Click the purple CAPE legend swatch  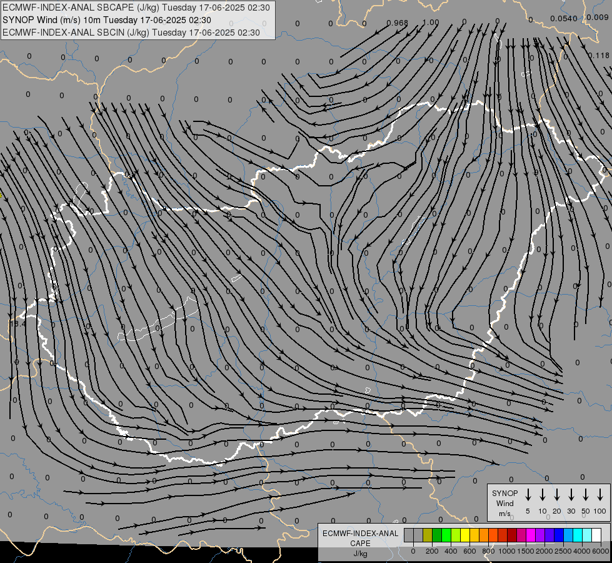(x=540, y=535)
